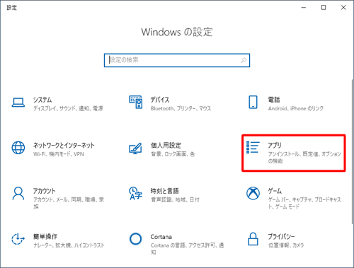
Task: Maximize the 設定 window
Action: (x=324, y=8)
